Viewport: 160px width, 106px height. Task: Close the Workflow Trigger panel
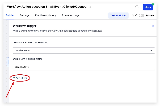pyautogui.click(x=153, y=26)
